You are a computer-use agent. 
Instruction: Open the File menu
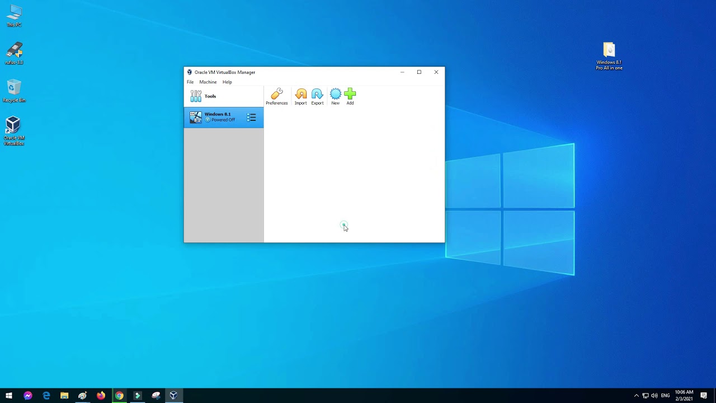190,82
